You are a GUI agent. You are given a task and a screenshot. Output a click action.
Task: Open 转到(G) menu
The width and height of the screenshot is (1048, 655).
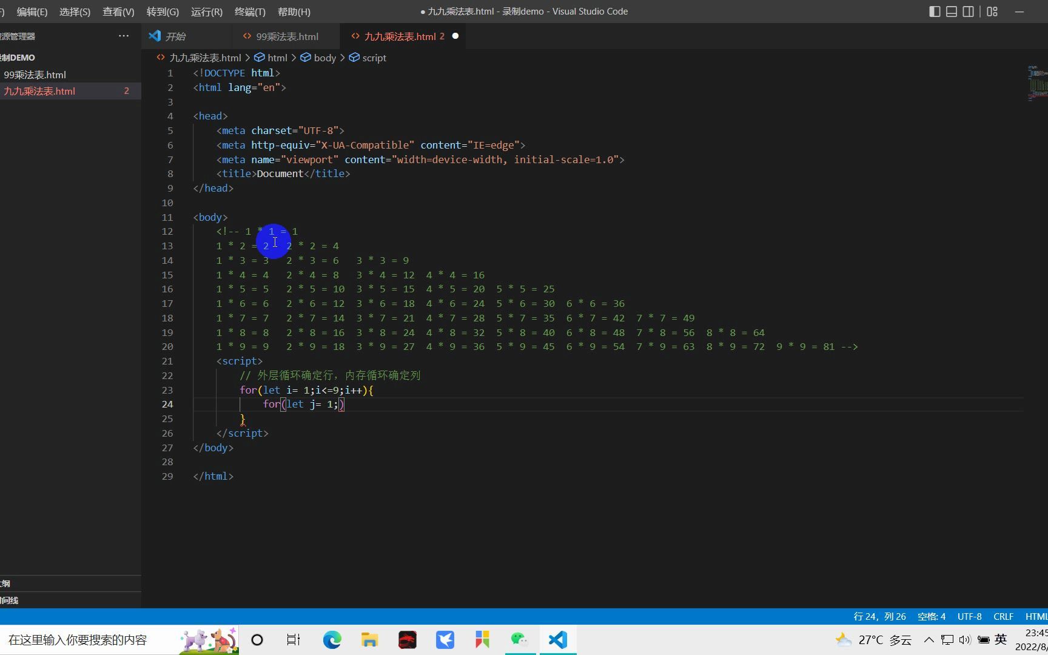[163, 12]
